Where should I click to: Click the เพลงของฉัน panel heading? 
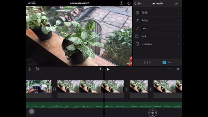(157, 4)
